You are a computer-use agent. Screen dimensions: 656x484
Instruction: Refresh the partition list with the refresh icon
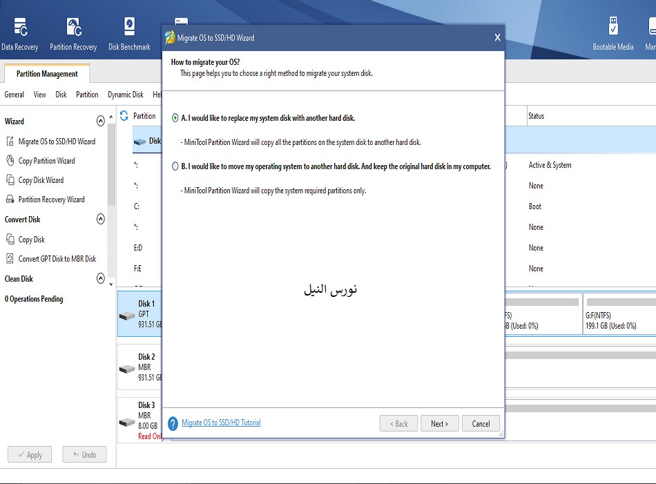tap(124, 116)
